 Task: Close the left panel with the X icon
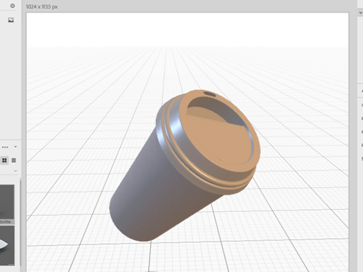12,6
